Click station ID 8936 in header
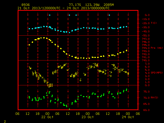The height and width of the screenshot is (123, 164). 26,5
